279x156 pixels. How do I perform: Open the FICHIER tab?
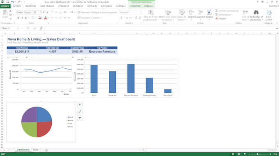[x=5, y=6]
